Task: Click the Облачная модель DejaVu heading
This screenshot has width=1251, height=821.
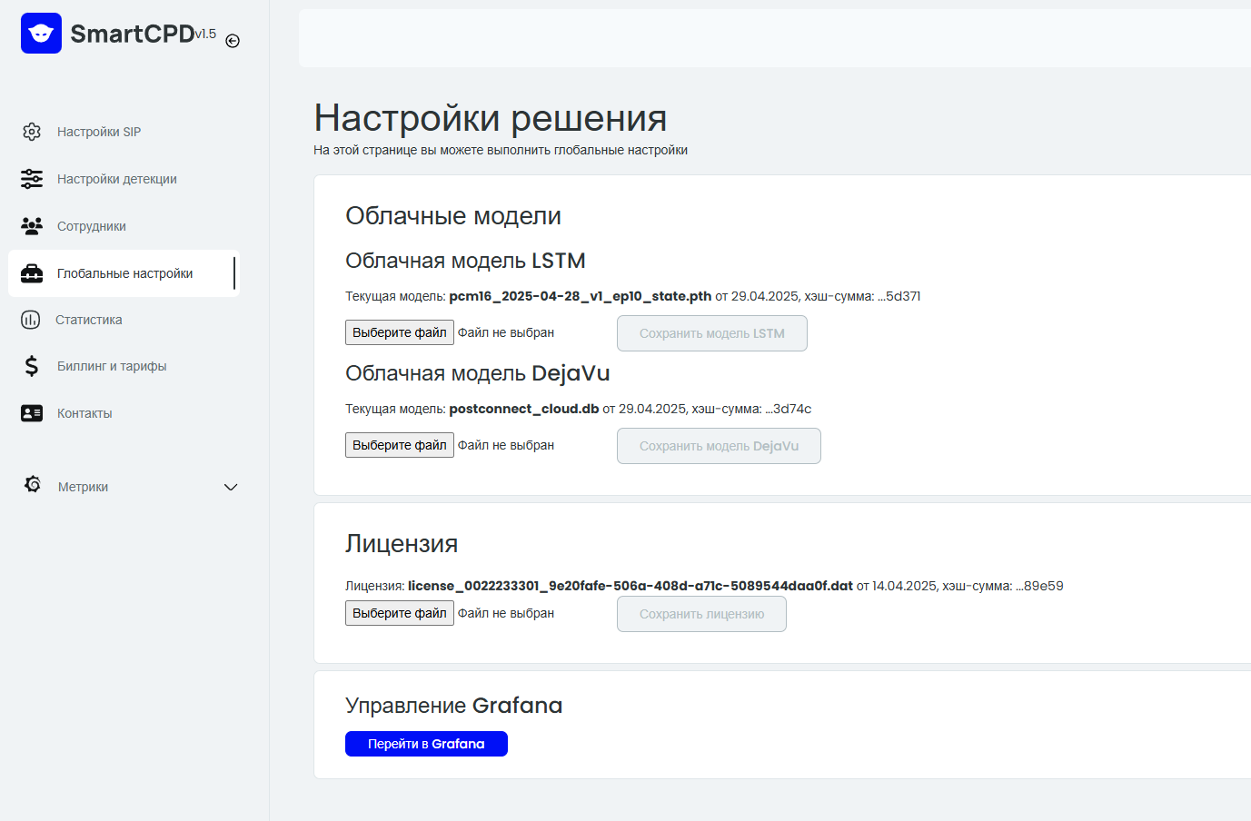Action: [478, 373]
